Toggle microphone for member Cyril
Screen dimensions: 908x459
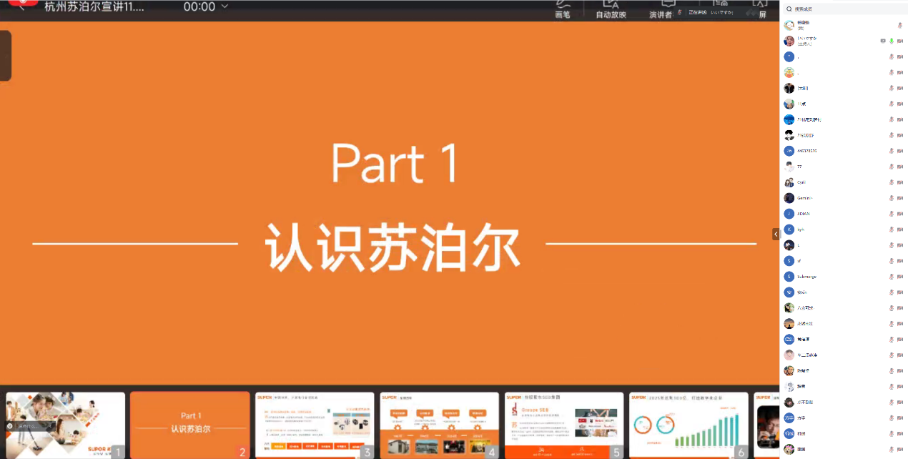(x=892, y=182)
